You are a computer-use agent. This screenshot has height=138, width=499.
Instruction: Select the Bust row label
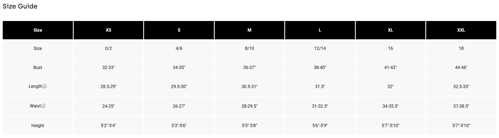pyautogui.click(x=38, y=68)
